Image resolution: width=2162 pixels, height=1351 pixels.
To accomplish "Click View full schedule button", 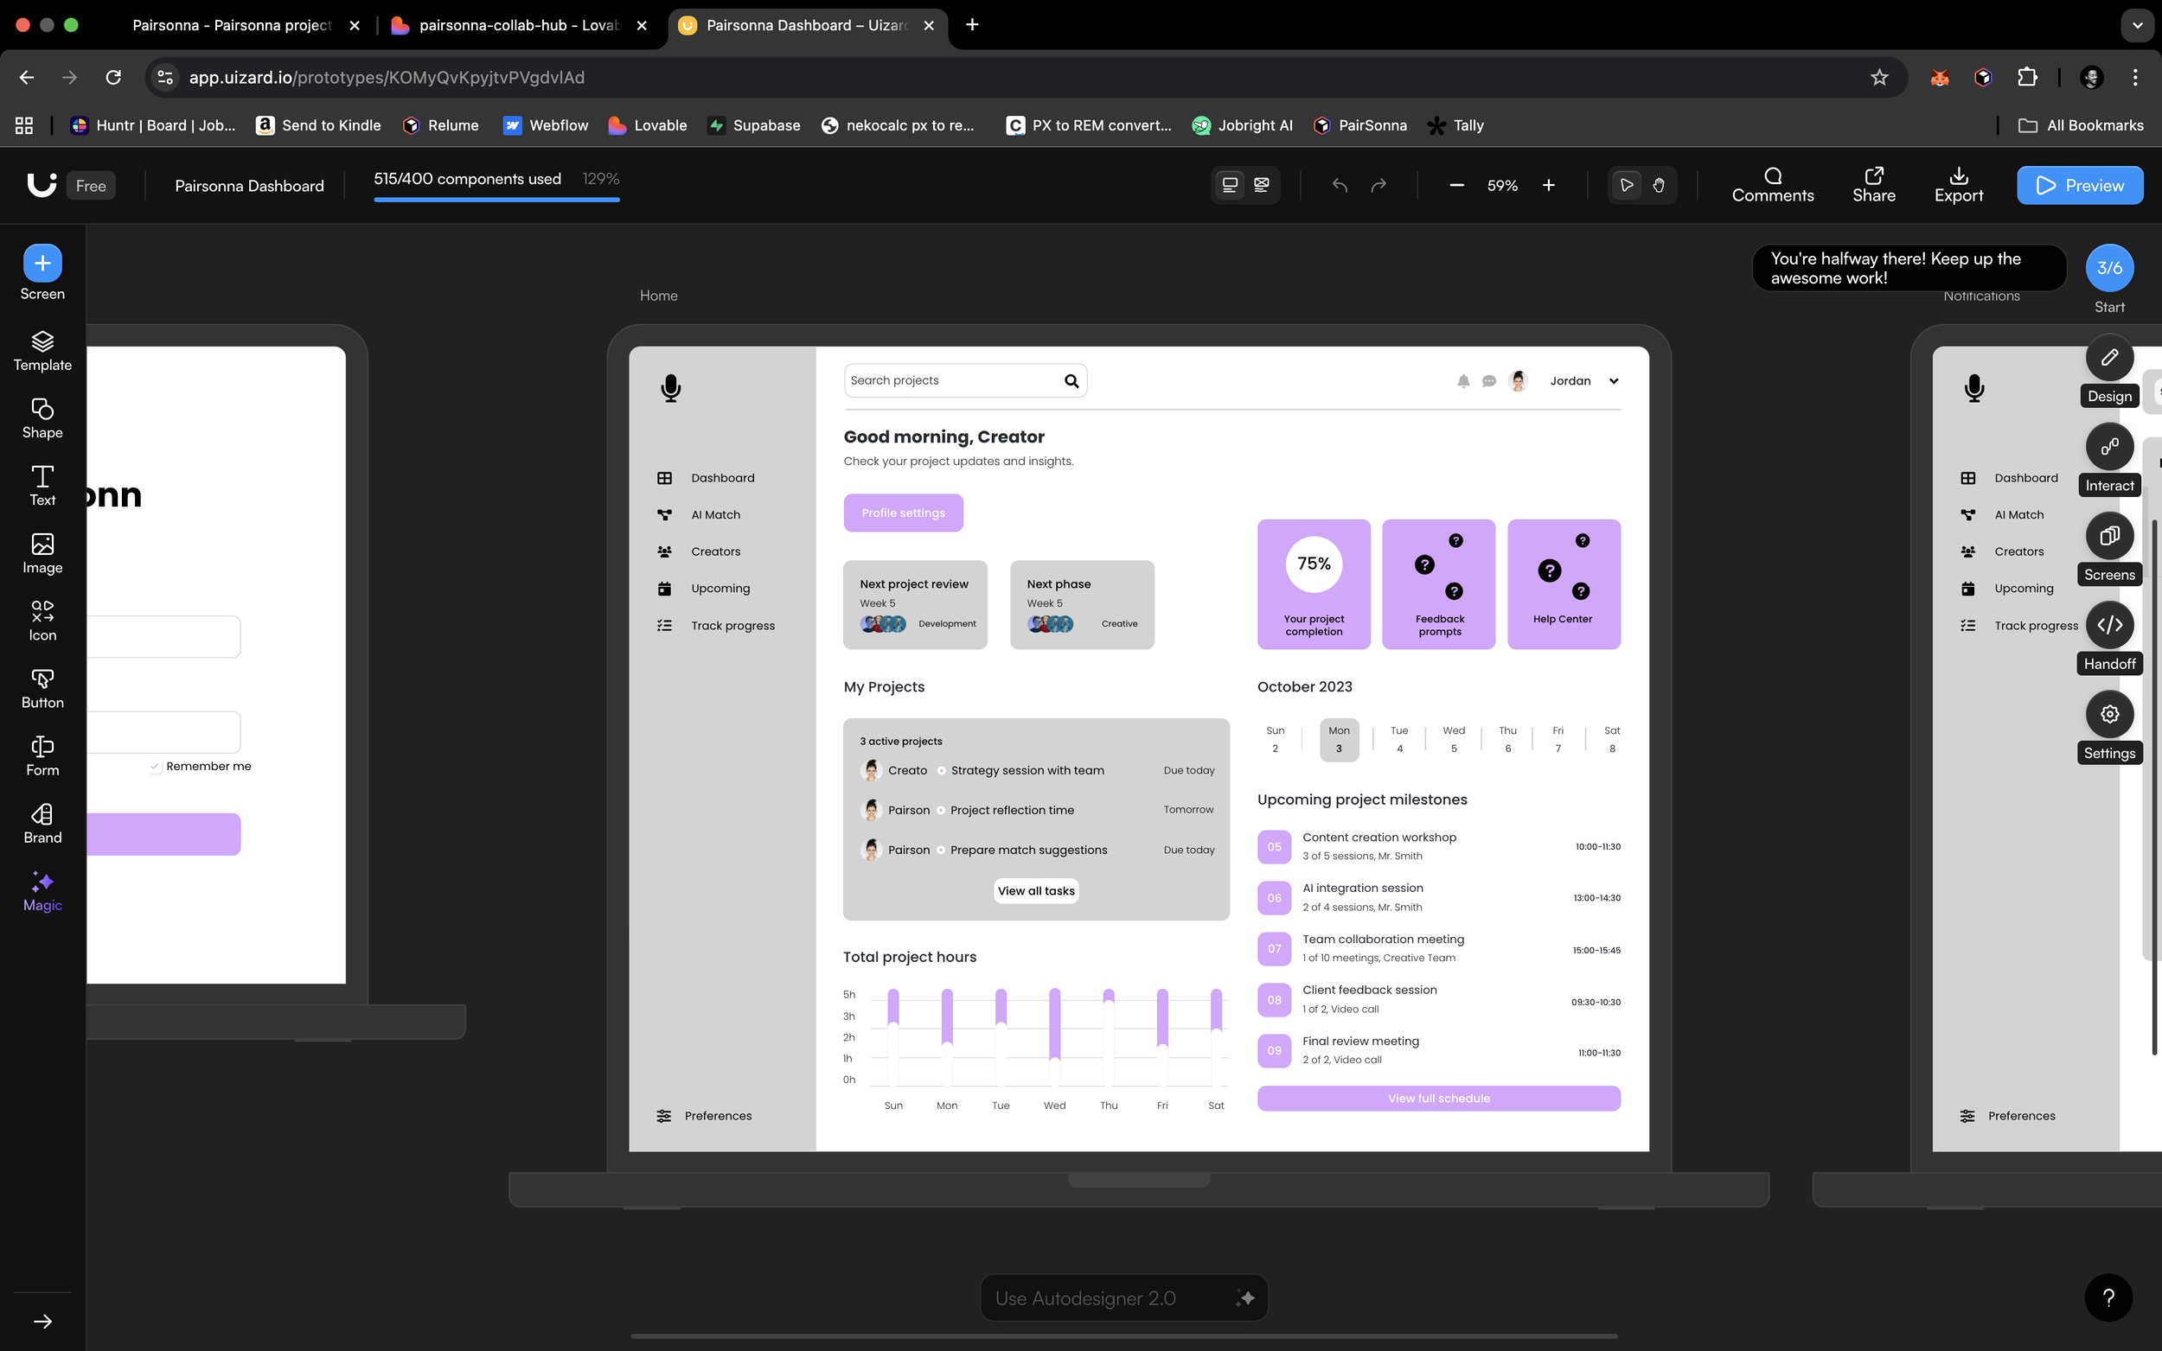I will (1438, 1098).
